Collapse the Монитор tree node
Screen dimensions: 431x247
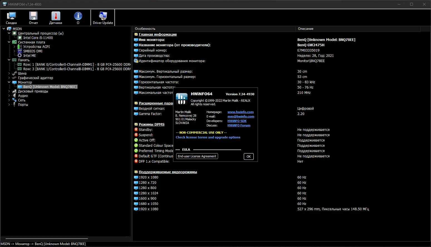point(9,82)
